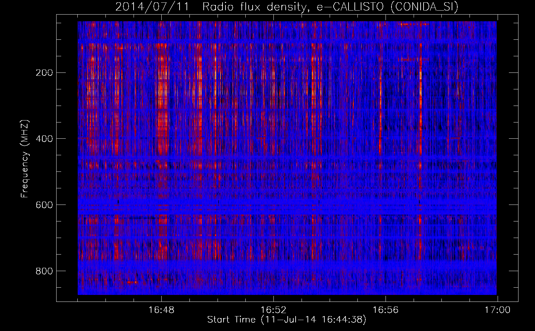Click the 'Start Time (11-Jul-14 16:44:38)' label

(287, 320)
